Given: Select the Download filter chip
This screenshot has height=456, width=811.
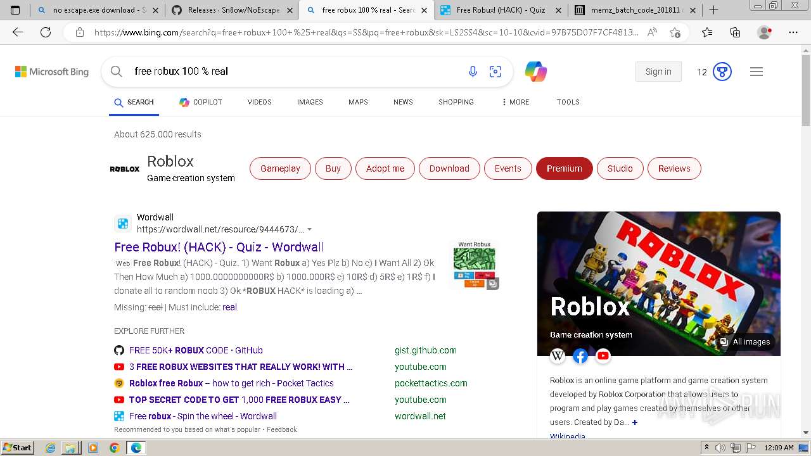Looking at the screenshot, I should pyautogui.click(x=449, y=168).
